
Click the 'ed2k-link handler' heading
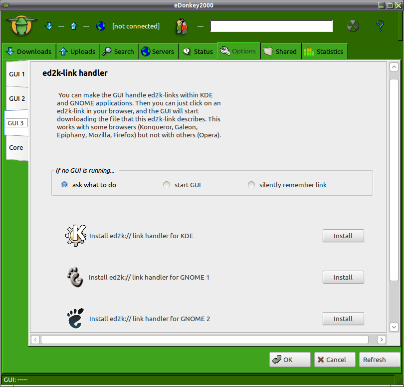point(75,73)
